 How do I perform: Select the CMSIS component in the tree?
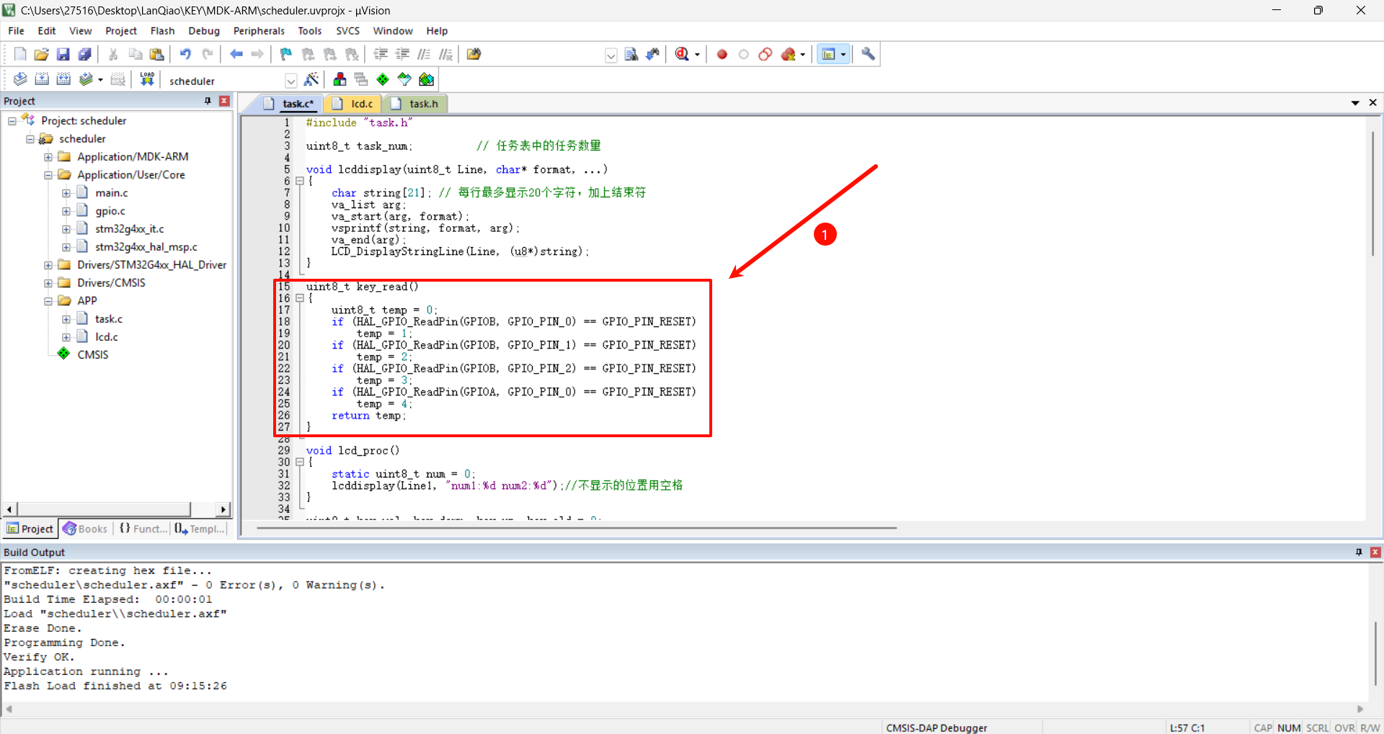pos(93,355)
